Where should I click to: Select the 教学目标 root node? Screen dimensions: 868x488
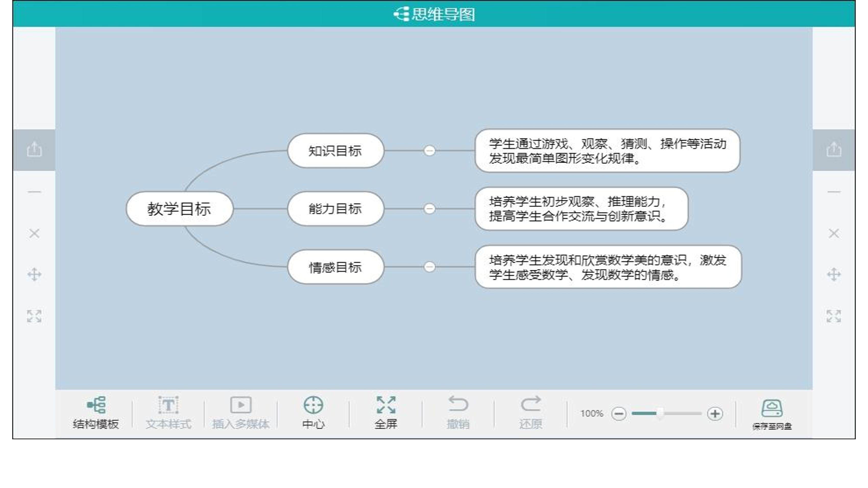point(179,209)
